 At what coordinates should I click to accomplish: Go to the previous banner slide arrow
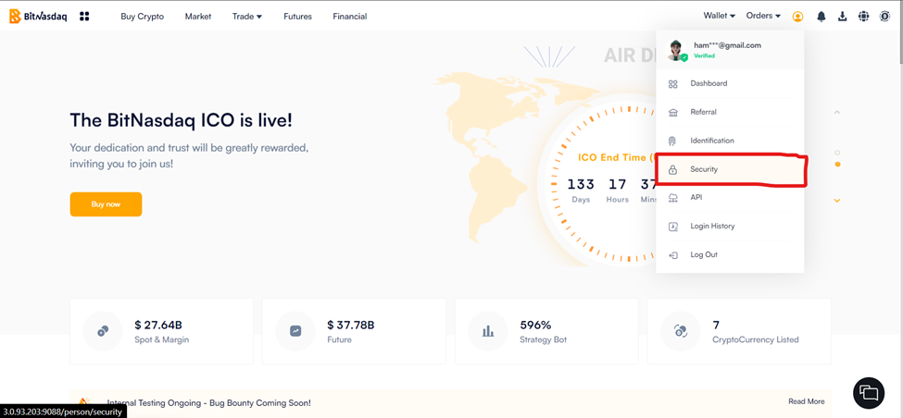pos(837,113)
